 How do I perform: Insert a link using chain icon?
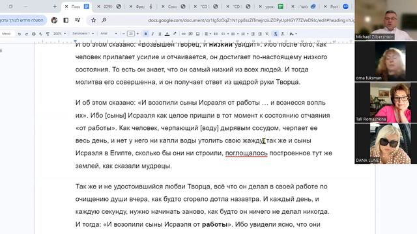tap(184, 34)
